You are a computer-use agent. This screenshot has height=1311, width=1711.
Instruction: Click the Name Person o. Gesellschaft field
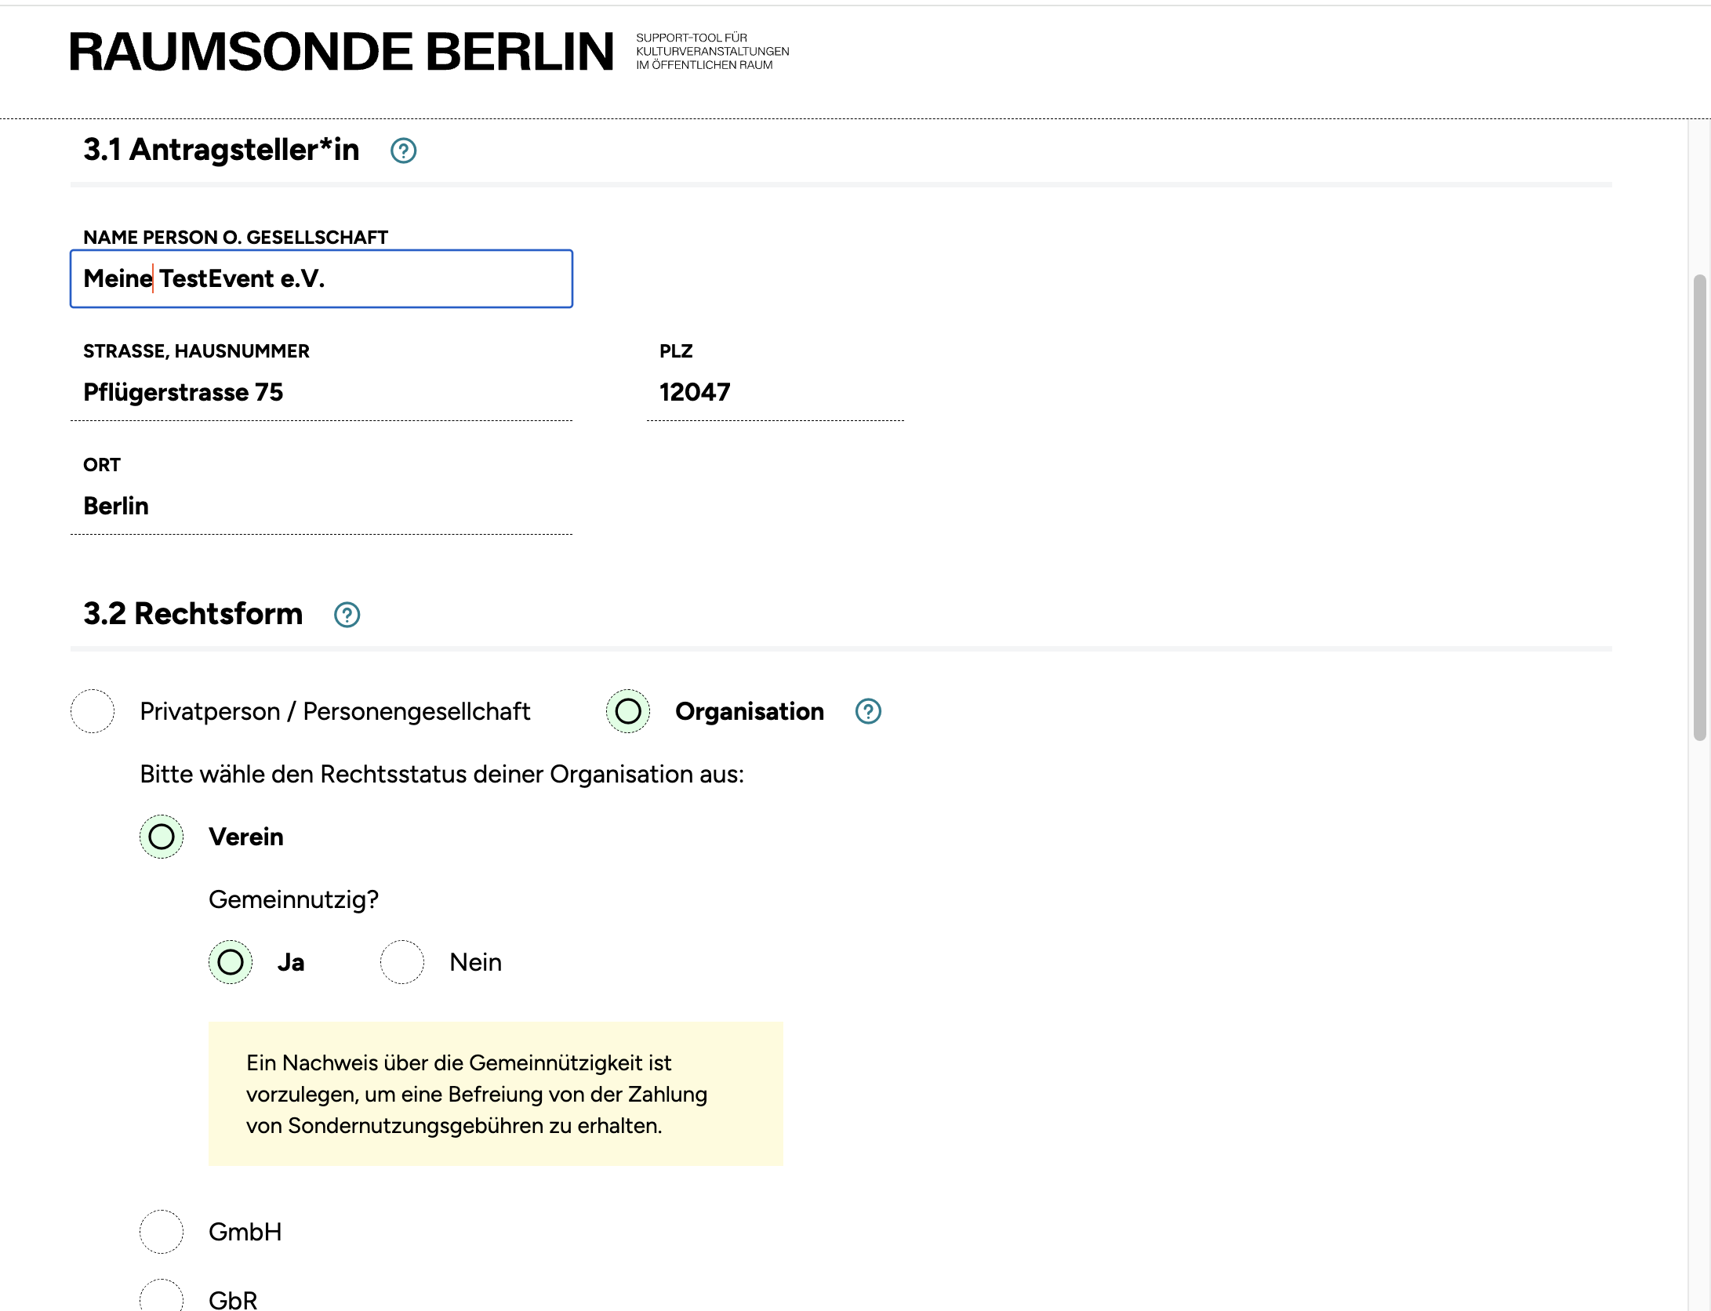point(321,279)
